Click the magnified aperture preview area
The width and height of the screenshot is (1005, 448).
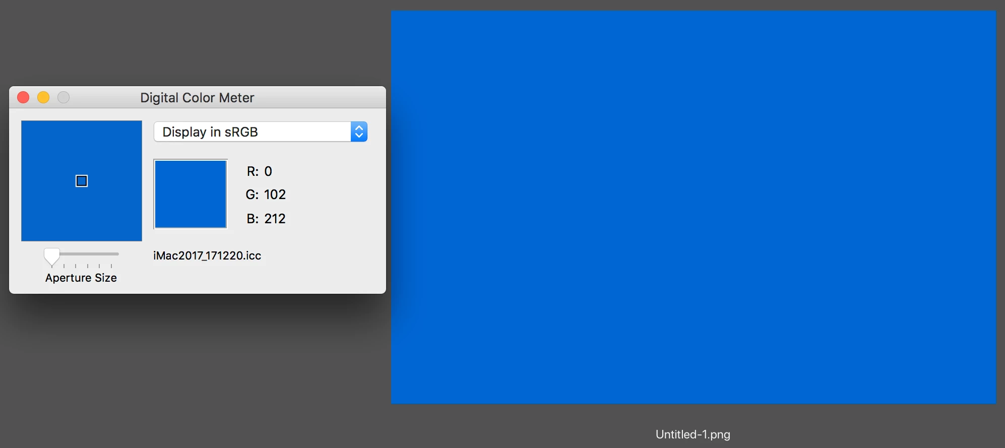[x=82, y=181]
